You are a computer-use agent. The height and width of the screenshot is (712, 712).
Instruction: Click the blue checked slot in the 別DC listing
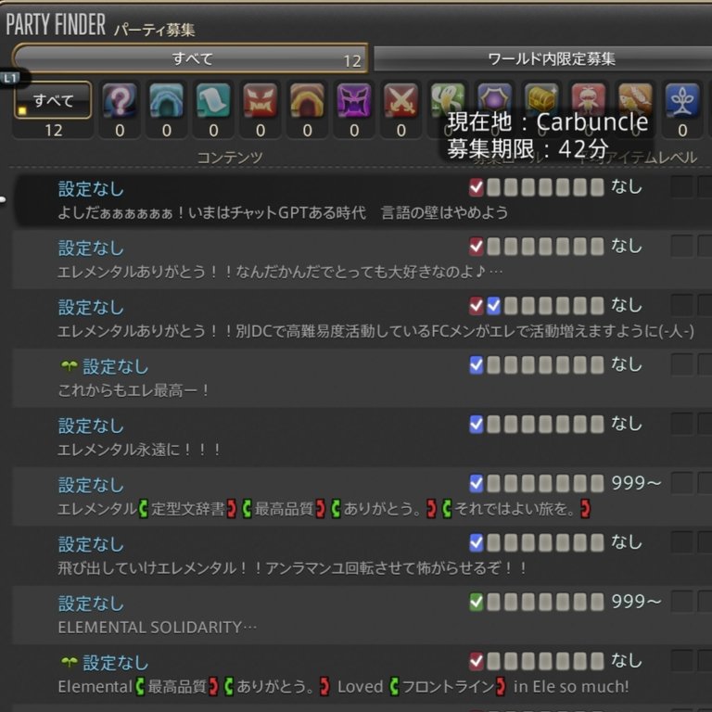click(493, 306)
